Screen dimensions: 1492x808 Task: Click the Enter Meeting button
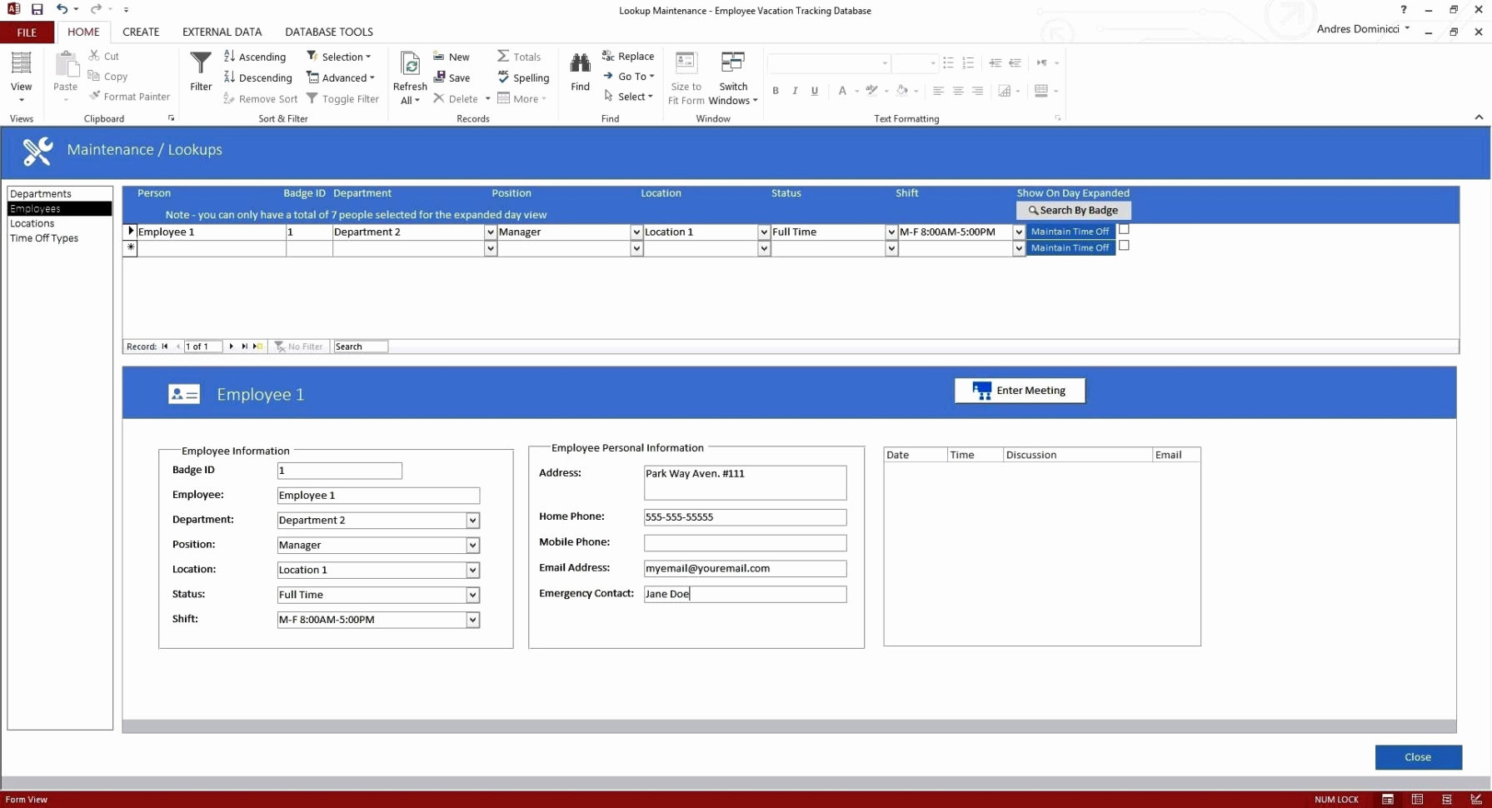(1019, 390)
